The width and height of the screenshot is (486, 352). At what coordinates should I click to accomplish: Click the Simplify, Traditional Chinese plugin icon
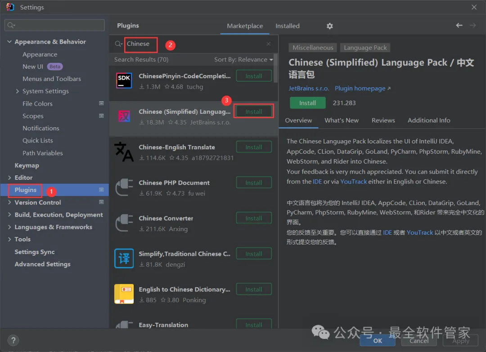click(124, 258)
